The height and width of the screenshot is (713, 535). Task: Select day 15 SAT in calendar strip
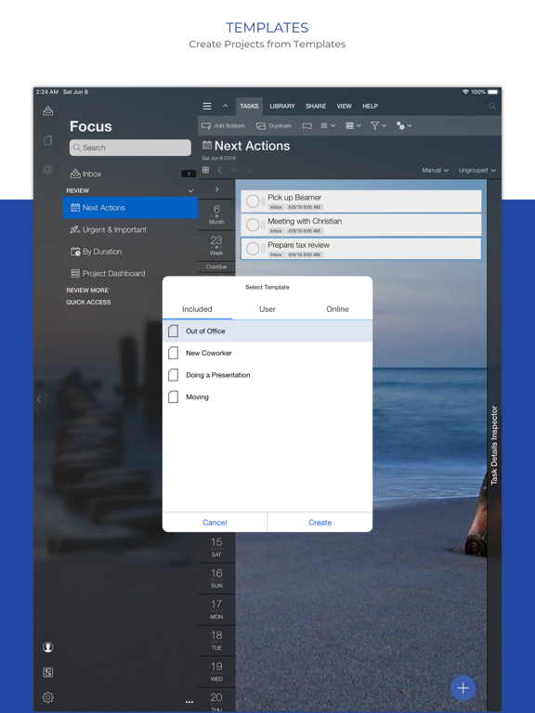pyautogui.click(x=216, y=547)
